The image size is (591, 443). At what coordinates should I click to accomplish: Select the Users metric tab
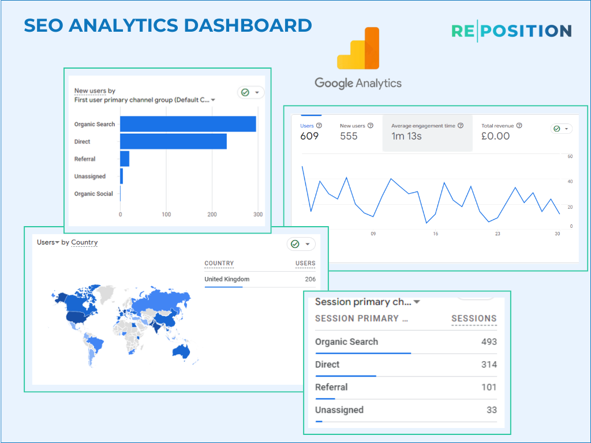(x=311, y=132)
